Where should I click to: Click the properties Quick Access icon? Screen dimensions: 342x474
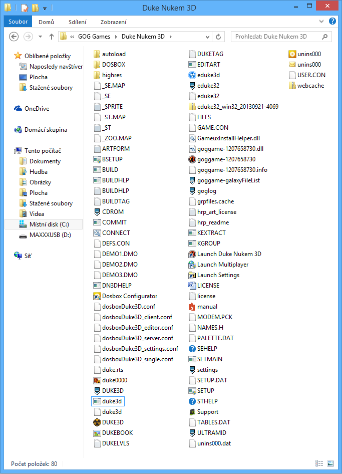(25, 8)
